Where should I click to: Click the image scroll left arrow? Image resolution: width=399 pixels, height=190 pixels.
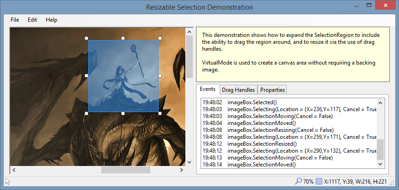coord(14,170)
